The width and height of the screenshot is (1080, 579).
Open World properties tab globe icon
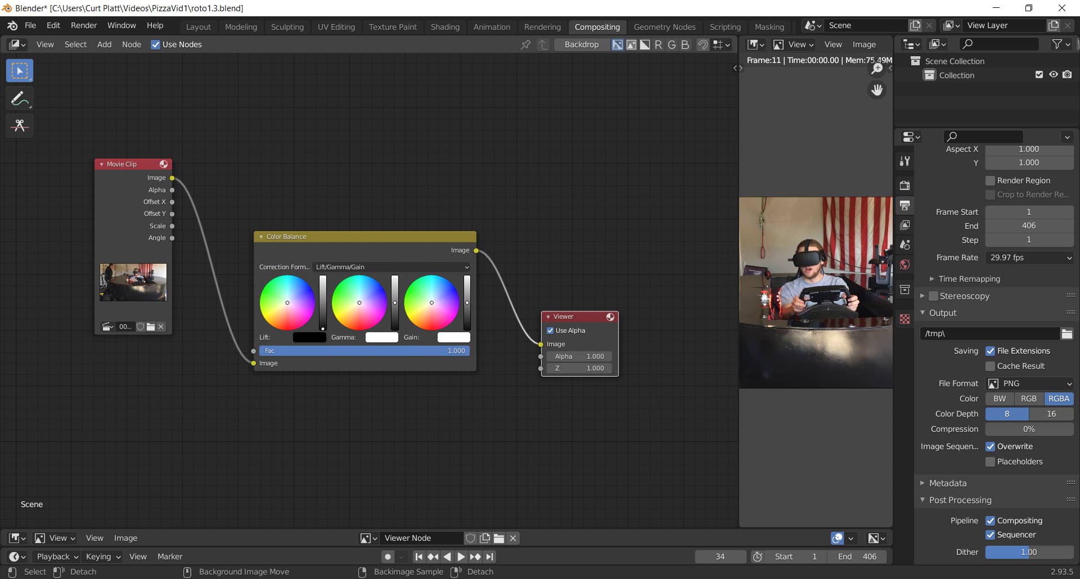pos(904,264)
